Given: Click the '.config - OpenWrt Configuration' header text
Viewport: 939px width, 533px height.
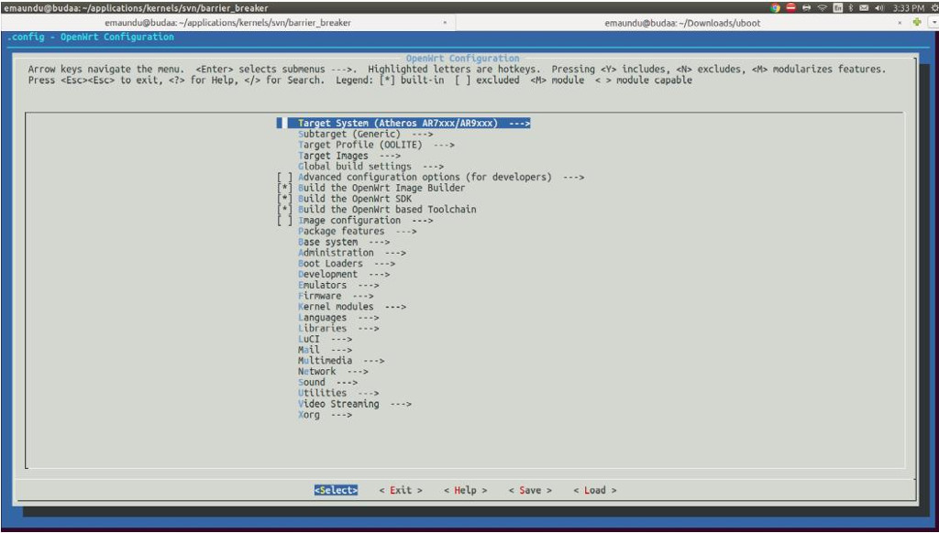Looking at the screenshot, I should point(91,37).
